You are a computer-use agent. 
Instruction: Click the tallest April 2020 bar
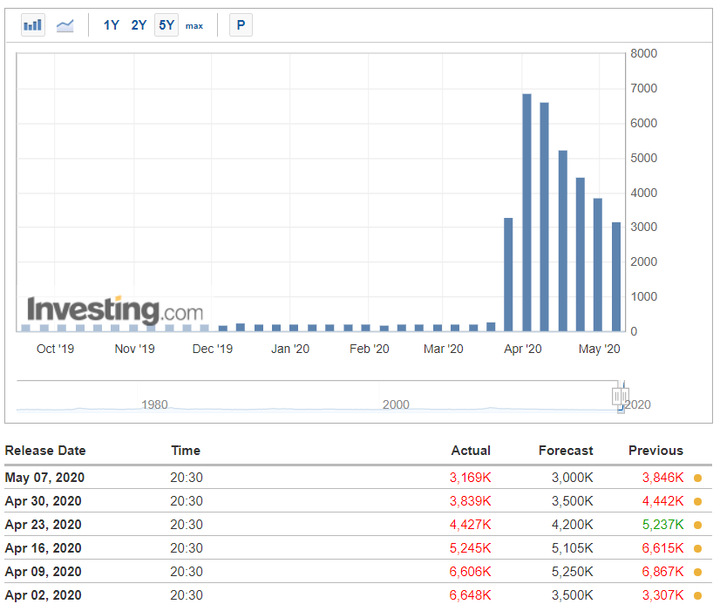526,212
